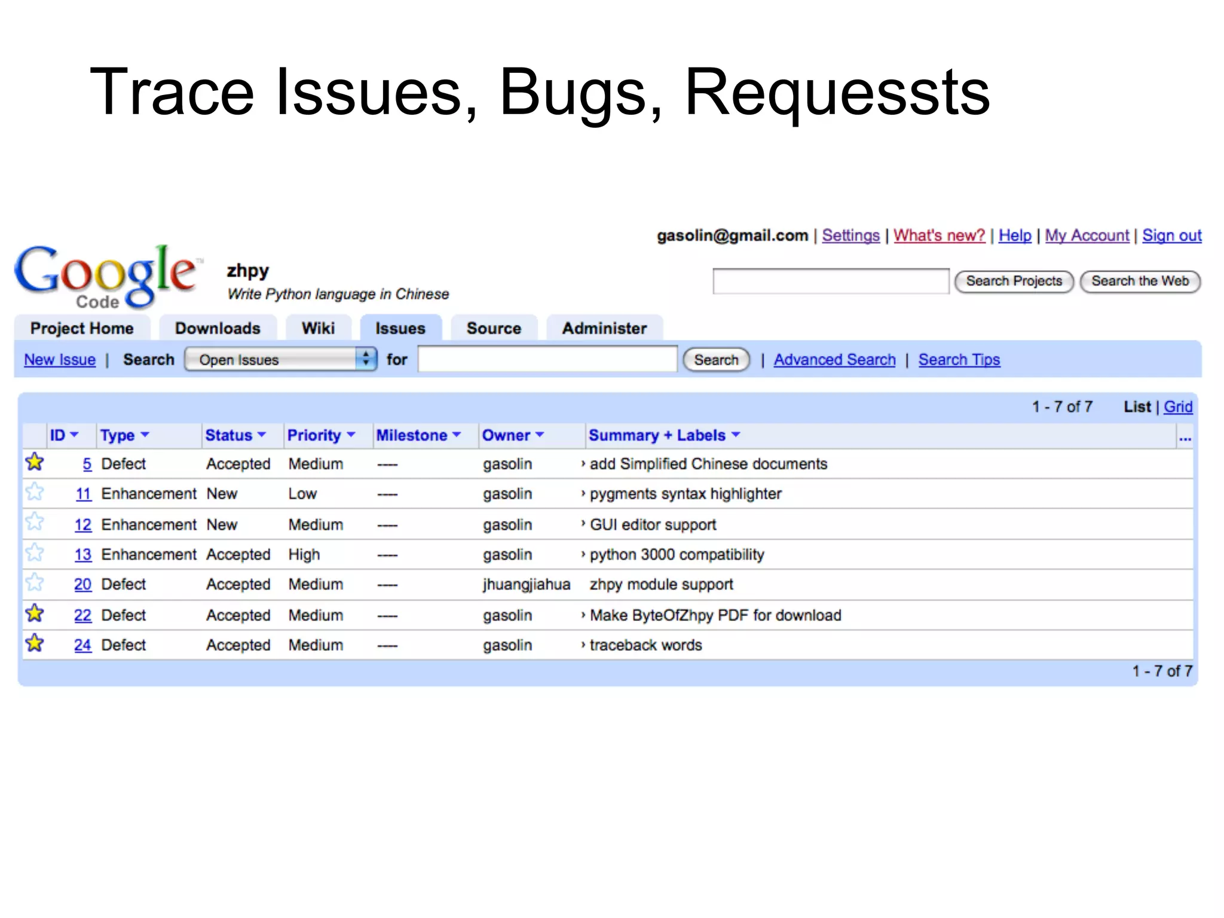This screenshot has height=918, width=1224.
Task: Star issue 20 zhpy module support
Action: (35, 582)
